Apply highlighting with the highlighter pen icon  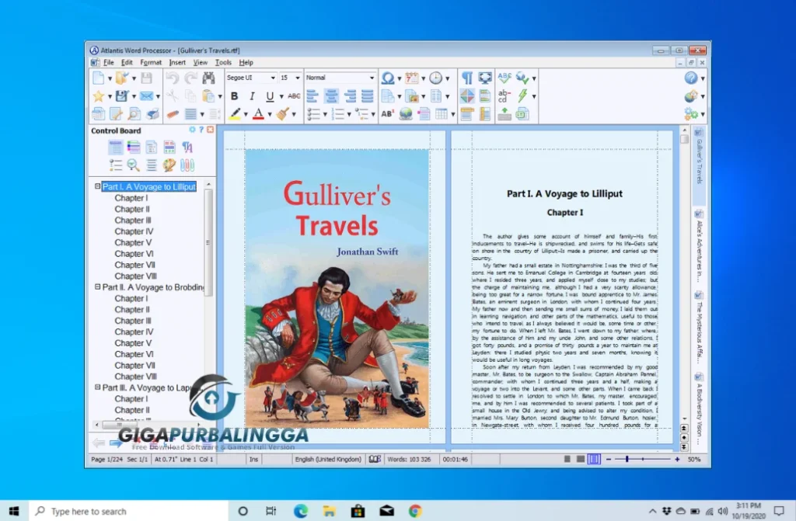point(236,113)
